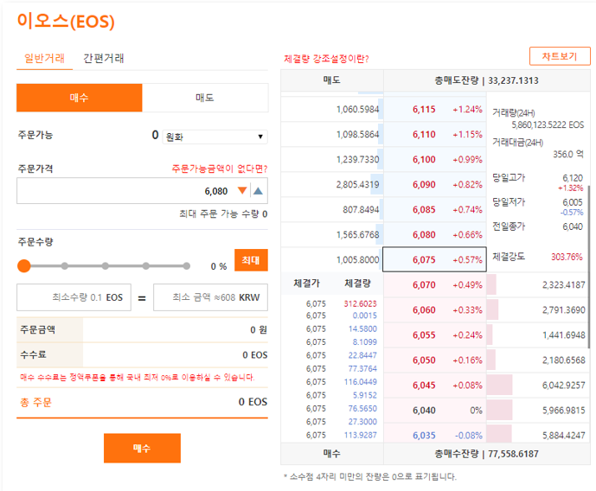Switch to the 일반거래 tab
Screen dimensions: 596x491
coord(44,59)
